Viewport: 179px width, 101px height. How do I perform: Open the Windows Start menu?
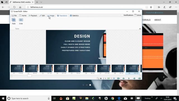click(x=3, y=98)
